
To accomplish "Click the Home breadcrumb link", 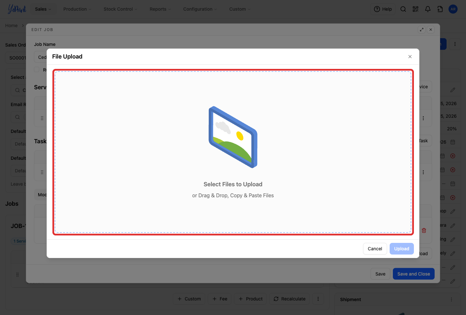I will (11, 26).
